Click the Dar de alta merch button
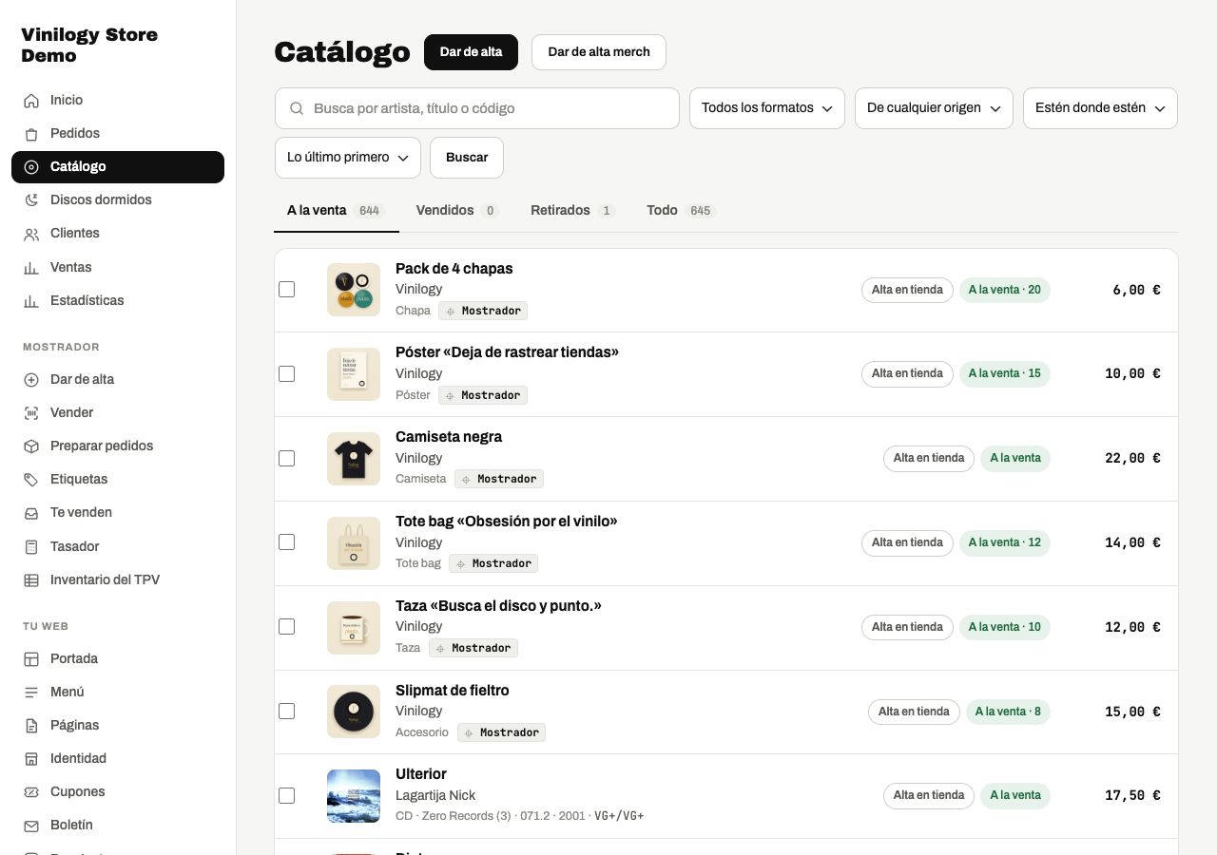The width and height of the screenshot is (1217, 855). (x=599, y=52)
